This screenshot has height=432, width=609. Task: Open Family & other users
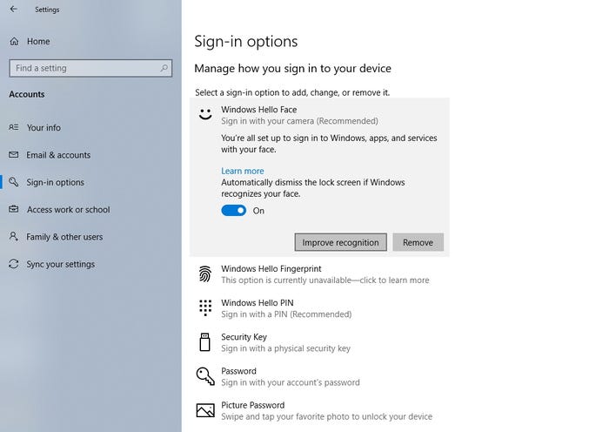(x=90, y=236)
